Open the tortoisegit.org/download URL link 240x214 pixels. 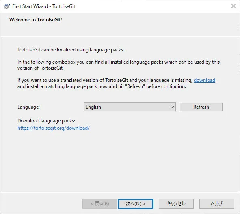point(54,128)
